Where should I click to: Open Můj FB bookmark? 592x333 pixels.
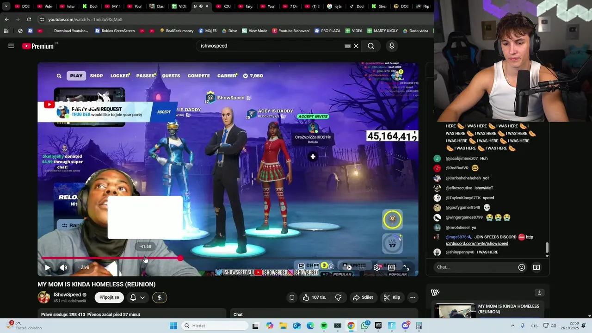tap(208, 31)
